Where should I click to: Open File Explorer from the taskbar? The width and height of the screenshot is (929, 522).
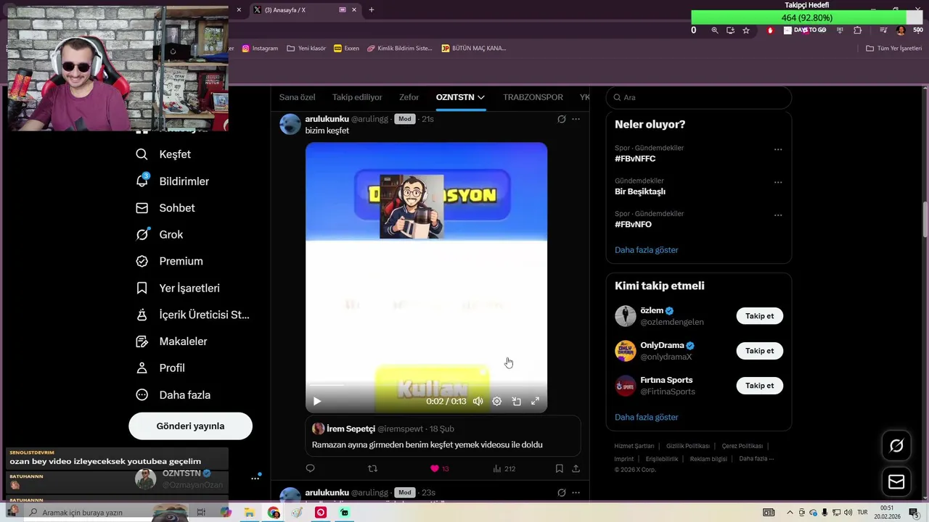coord(249,513)
